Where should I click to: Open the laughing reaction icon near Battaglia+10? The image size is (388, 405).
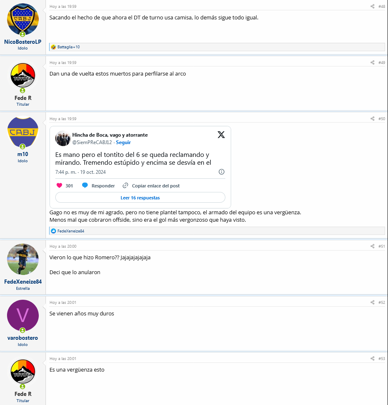(54, 47)
